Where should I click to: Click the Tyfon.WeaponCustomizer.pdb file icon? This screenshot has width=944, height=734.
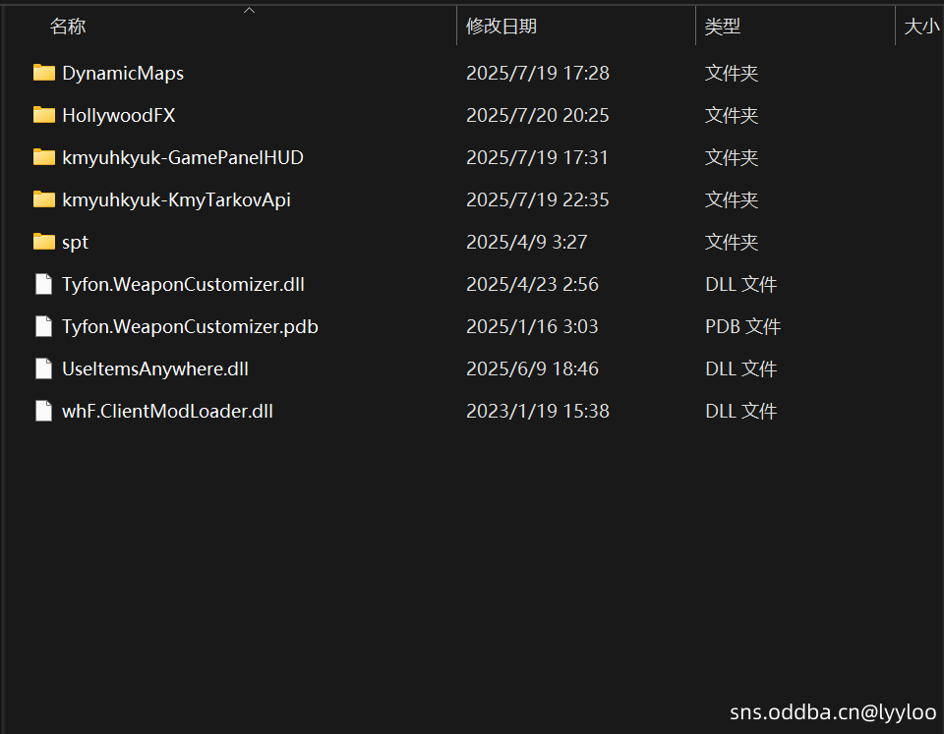coord(44,326)
